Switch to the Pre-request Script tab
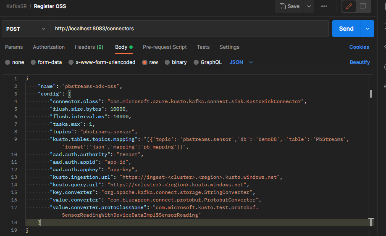 click(165, 47)
